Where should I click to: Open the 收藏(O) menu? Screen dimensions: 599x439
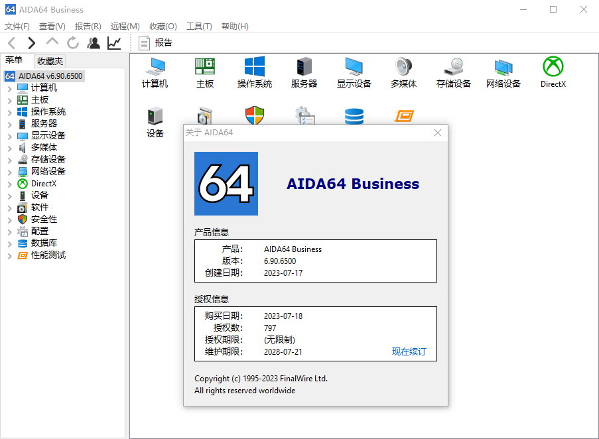click(163, 27)
